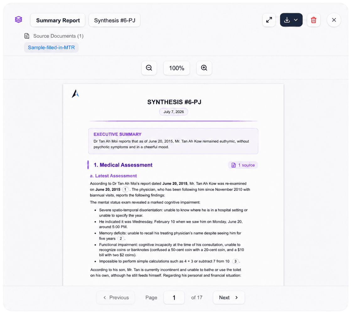Click the July 7, 2026 date badge
The image size is (351, 314).
(173, 112)
